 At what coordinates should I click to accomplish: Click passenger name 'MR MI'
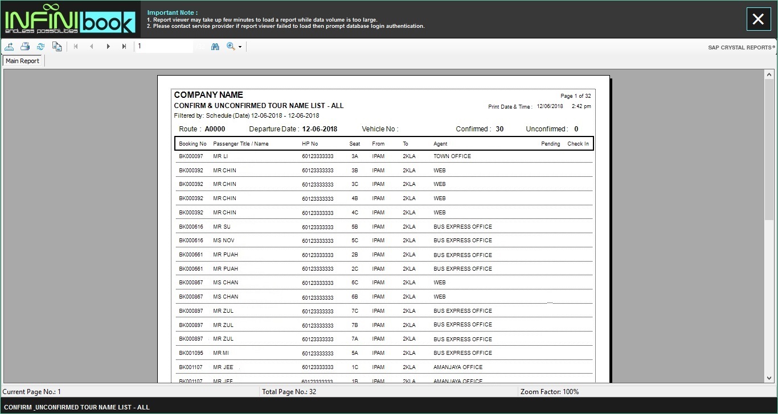coord(221,353)
